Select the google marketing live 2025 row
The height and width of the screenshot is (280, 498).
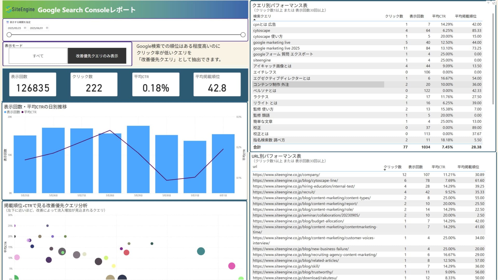[367, 48]
